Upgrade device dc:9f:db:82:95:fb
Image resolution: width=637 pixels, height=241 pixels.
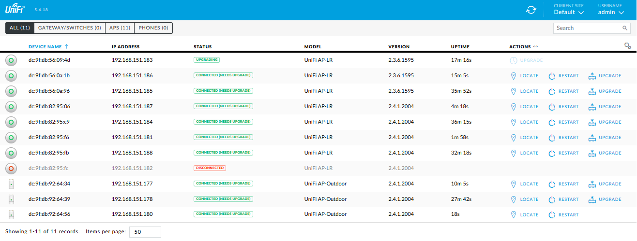pos(605,153)
